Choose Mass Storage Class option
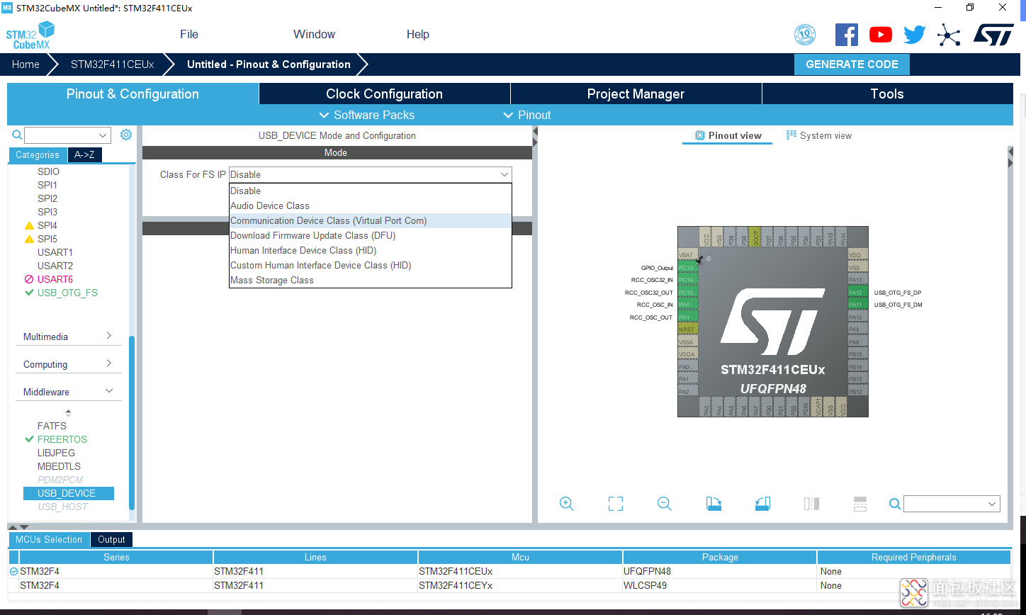This screenshot has height=615, width=1026. 370,280
